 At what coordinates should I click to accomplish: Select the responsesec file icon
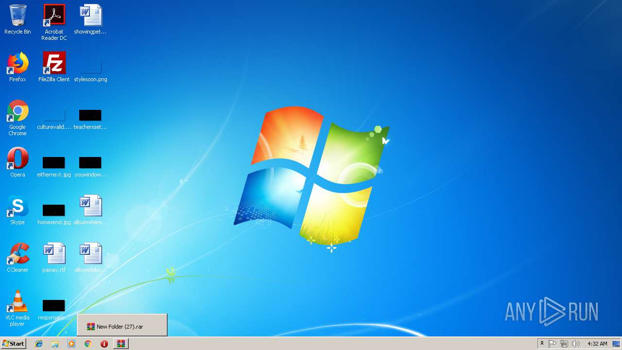click(x=54, y=310)
